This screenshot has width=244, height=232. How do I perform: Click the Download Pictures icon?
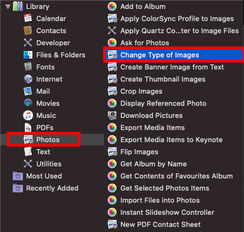tap(112, 115)
